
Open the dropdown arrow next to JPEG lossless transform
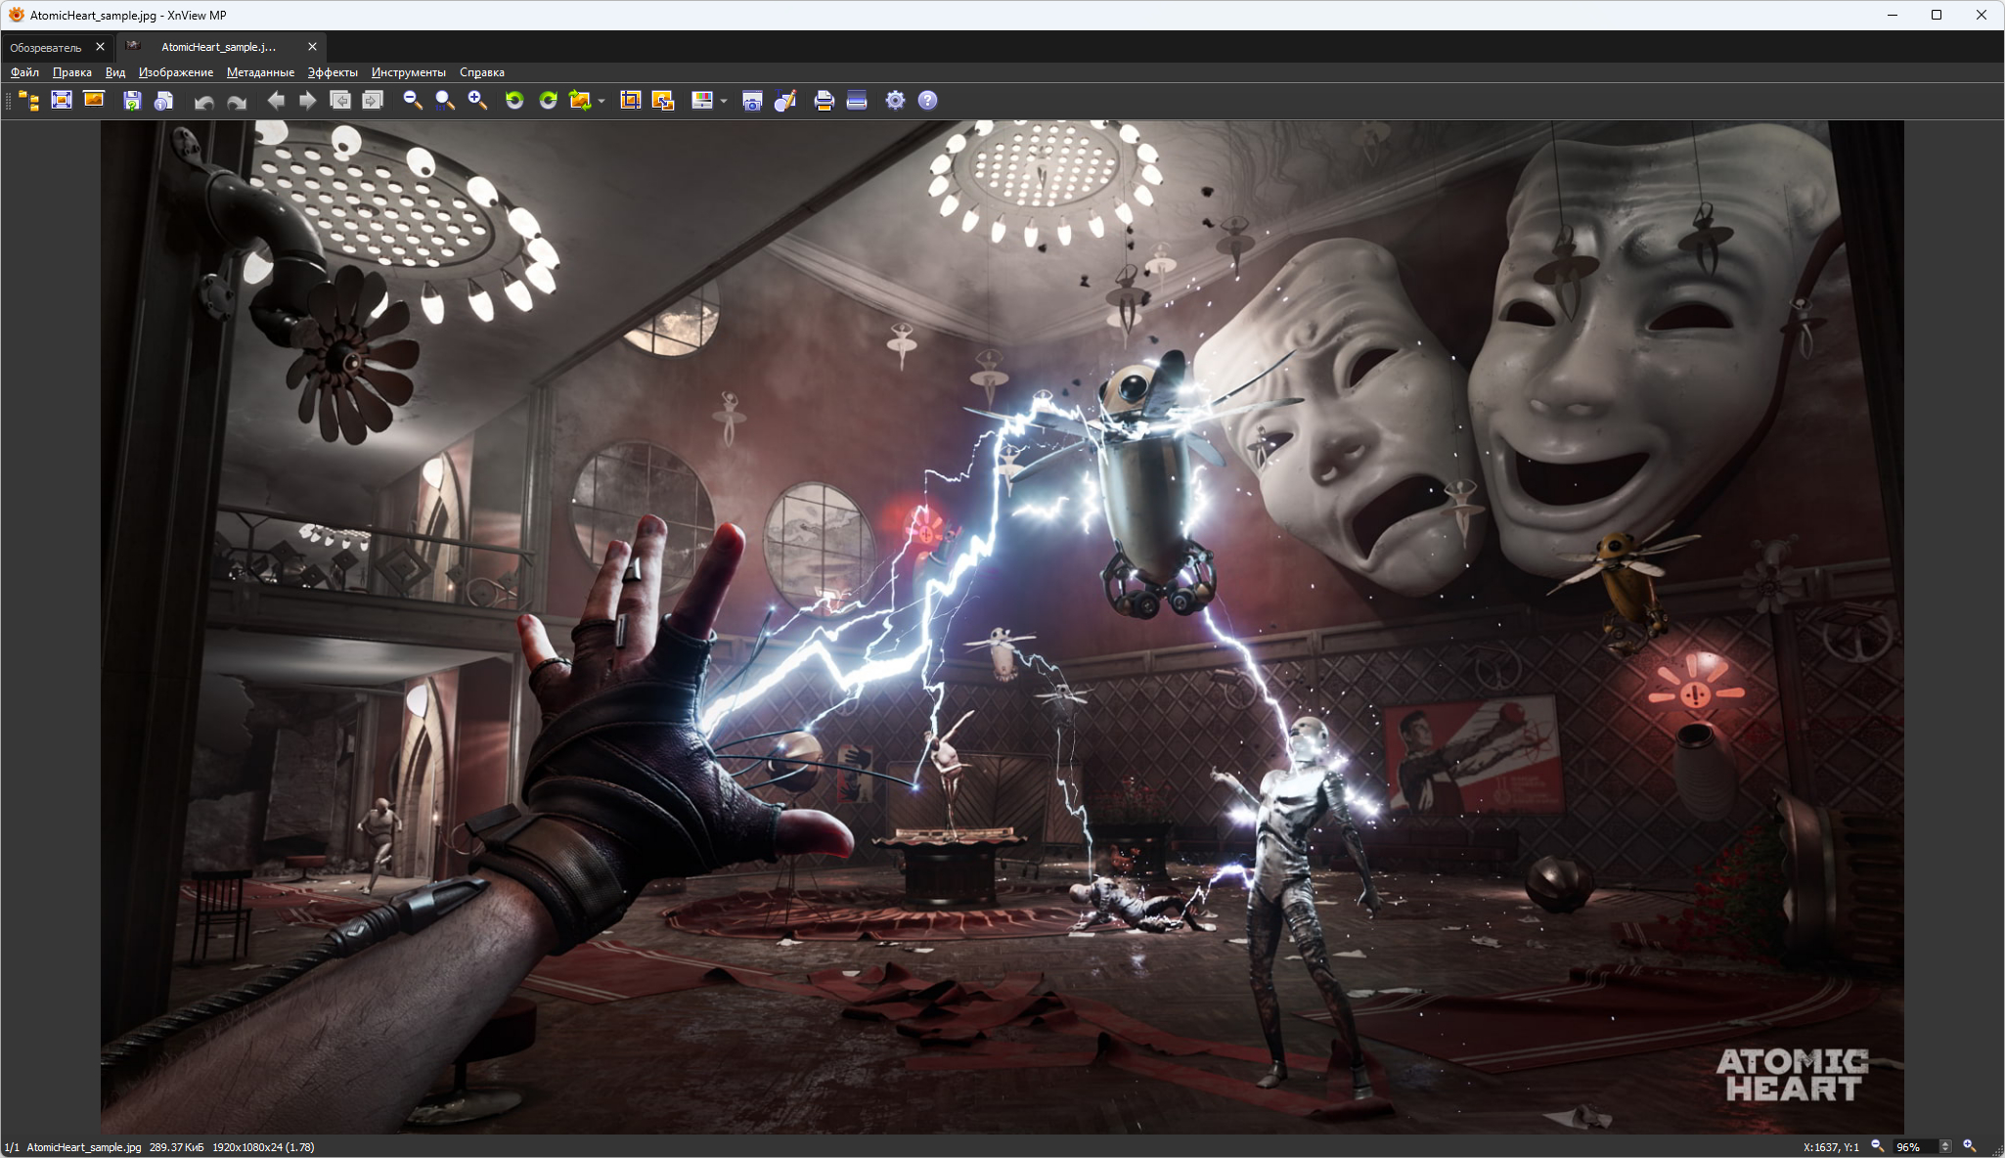pyautogui.click(x=601, y=101)
